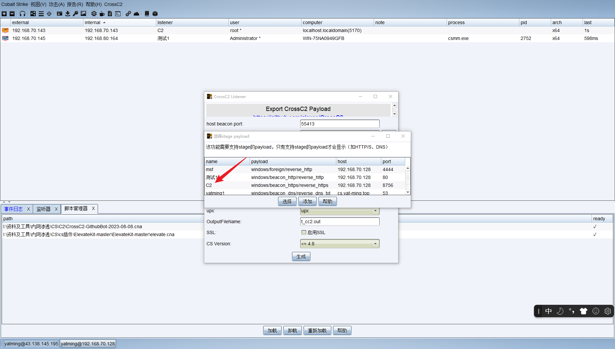
Task: Select the 测试1 beacon_http listener row
Action: click(305, 177)
